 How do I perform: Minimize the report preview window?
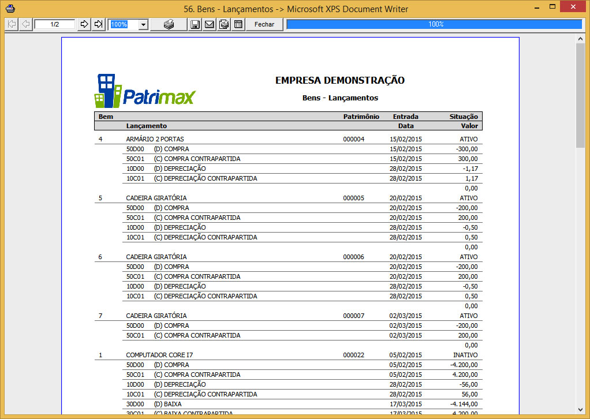(537, 7)
